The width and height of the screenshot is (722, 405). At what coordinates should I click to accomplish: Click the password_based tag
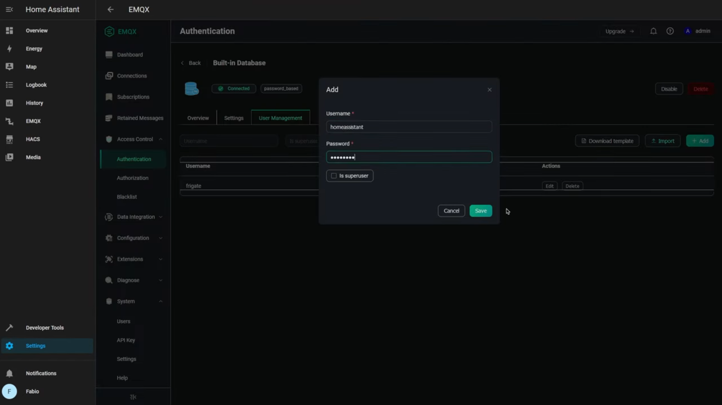point(281,89)
